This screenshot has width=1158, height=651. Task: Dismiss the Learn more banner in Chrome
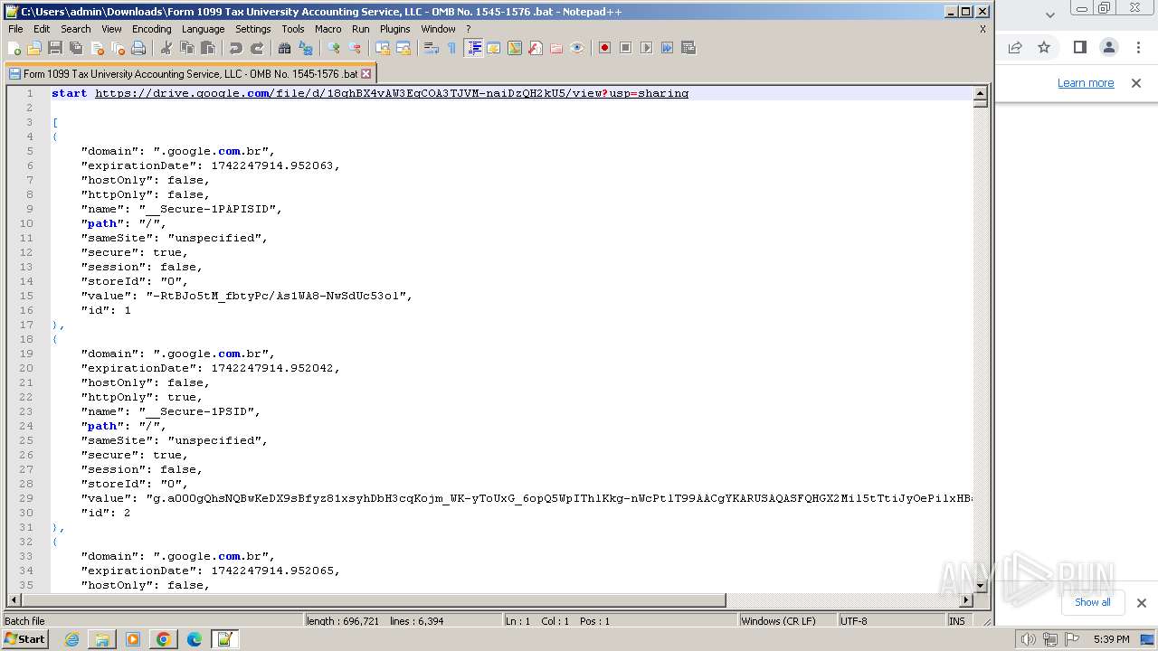coord(1136,83)
